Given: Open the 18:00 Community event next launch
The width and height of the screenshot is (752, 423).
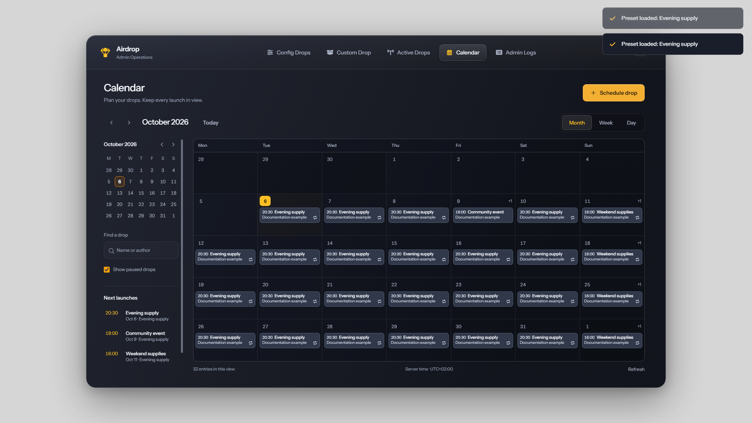Looking at the screenshot, I should [141, 336].
